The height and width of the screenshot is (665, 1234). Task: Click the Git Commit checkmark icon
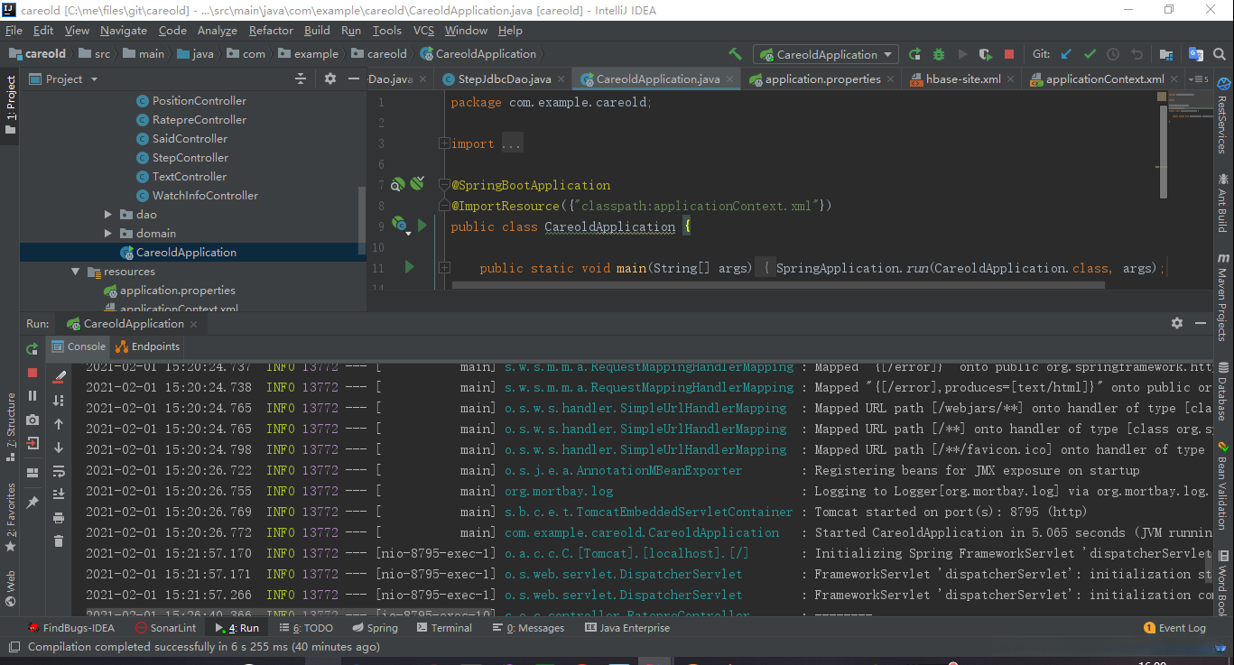[x=1090, y=54]
